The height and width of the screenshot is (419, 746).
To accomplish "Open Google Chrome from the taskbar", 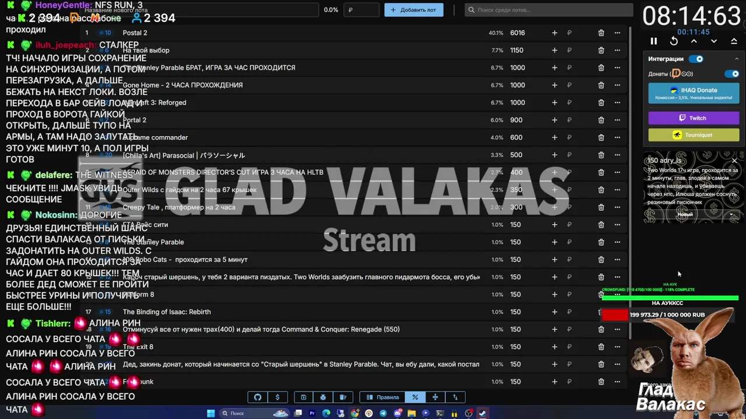I will 355,413.
